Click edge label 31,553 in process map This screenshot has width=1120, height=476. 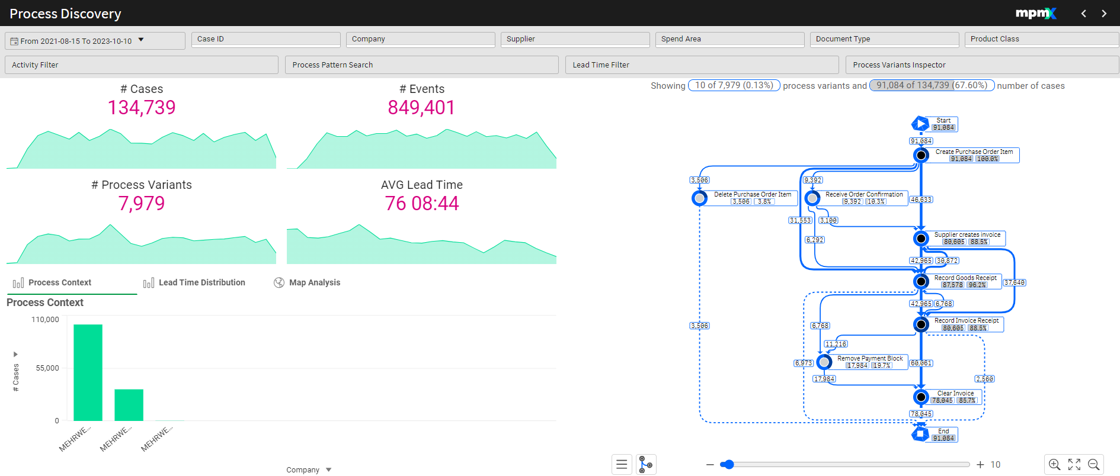(800, 220)
